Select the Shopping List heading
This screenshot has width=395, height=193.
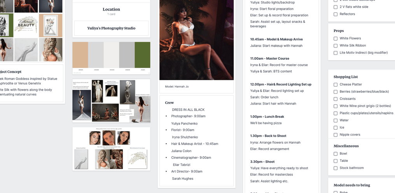click(346, 77)
